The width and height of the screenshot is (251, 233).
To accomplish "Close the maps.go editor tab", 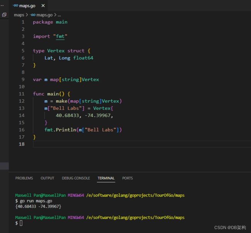I will tap(43, 6).
